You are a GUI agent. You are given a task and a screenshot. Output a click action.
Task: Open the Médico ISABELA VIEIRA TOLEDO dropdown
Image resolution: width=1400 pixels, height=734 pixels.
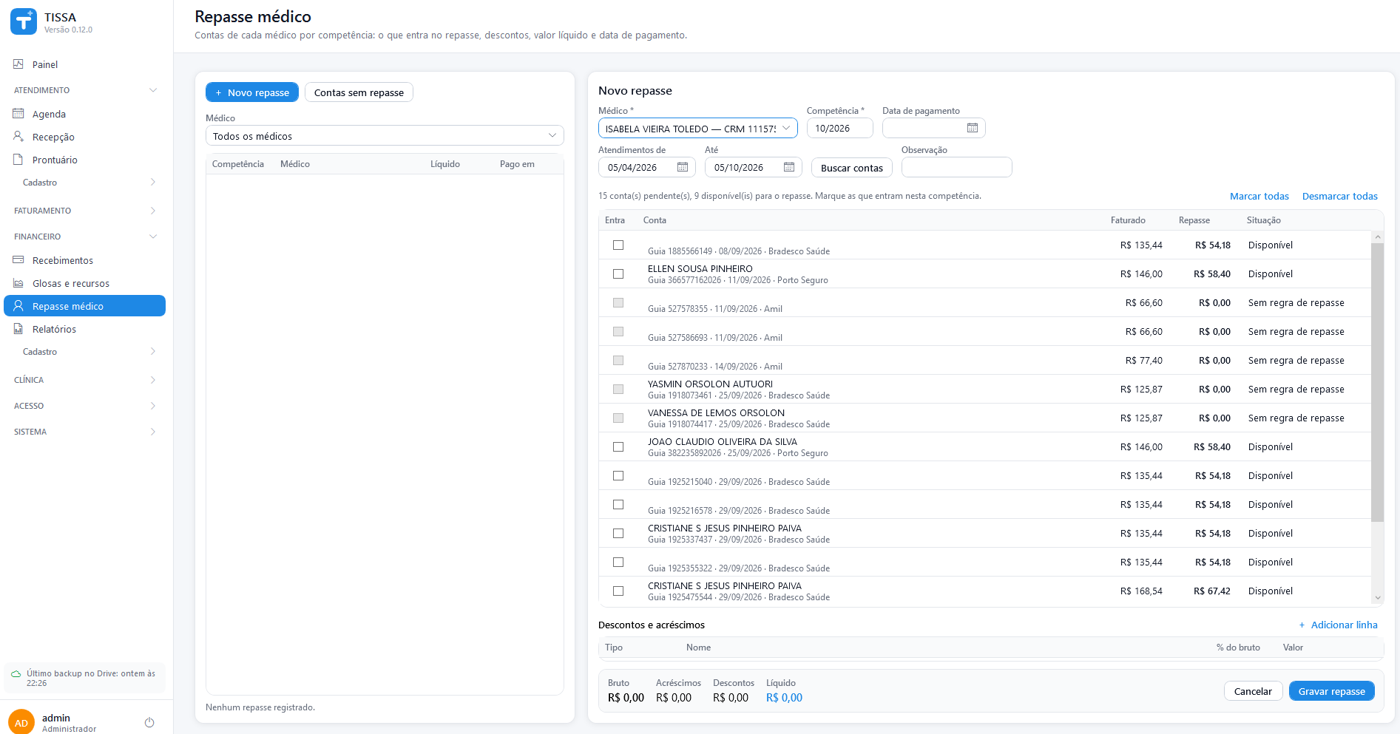tap(697, 128)
